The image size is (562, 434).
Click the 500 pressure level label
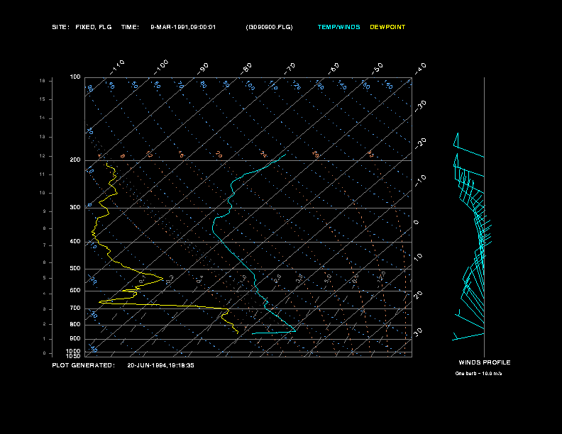(75, 268)
